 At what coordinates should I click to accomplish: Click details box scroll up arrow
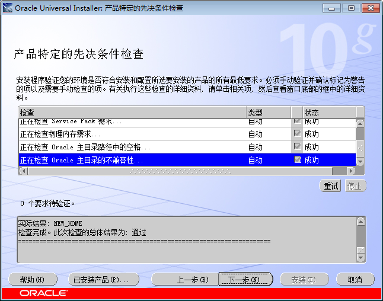[x=361, y=222]
